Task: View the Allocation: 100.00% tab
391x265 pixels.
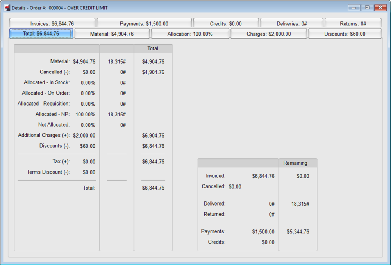Action: pyautogui.click(x=190, y=34)
